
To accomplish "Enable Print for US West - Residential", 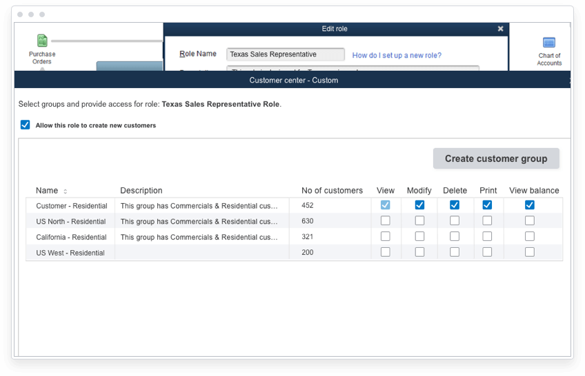I will (487, 252).
